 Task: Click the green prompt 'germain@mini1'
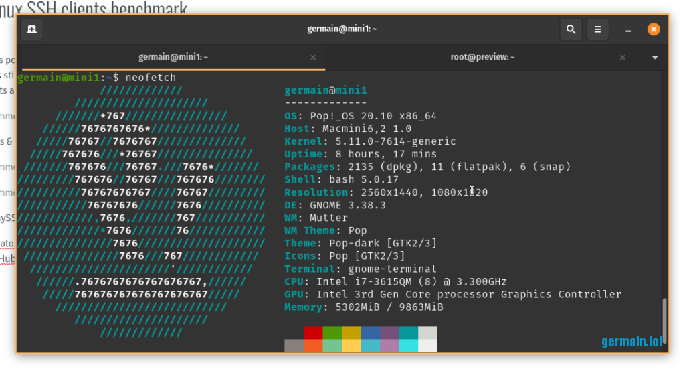tap(59, 78)
